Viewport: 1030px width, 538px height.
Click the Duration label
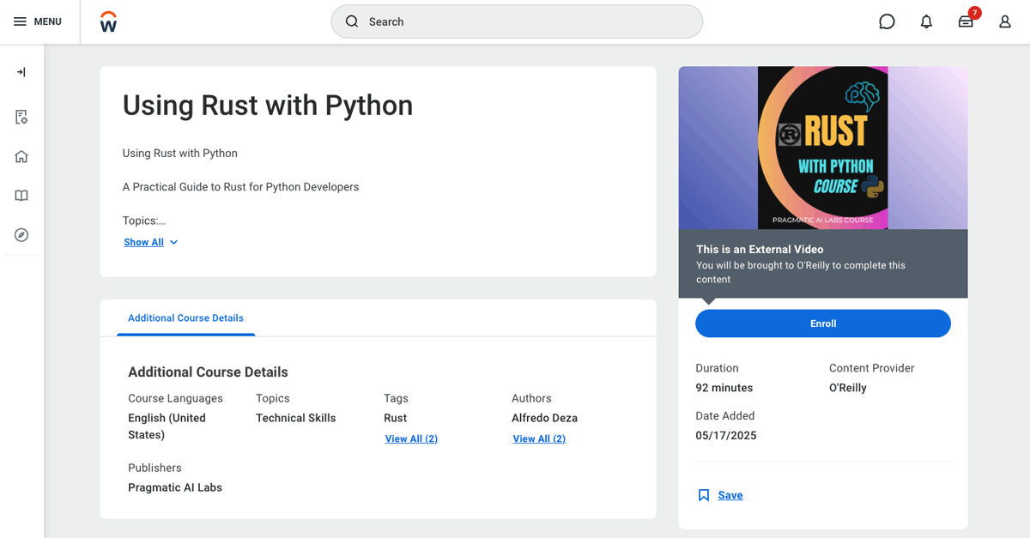(x=717, y=368)
